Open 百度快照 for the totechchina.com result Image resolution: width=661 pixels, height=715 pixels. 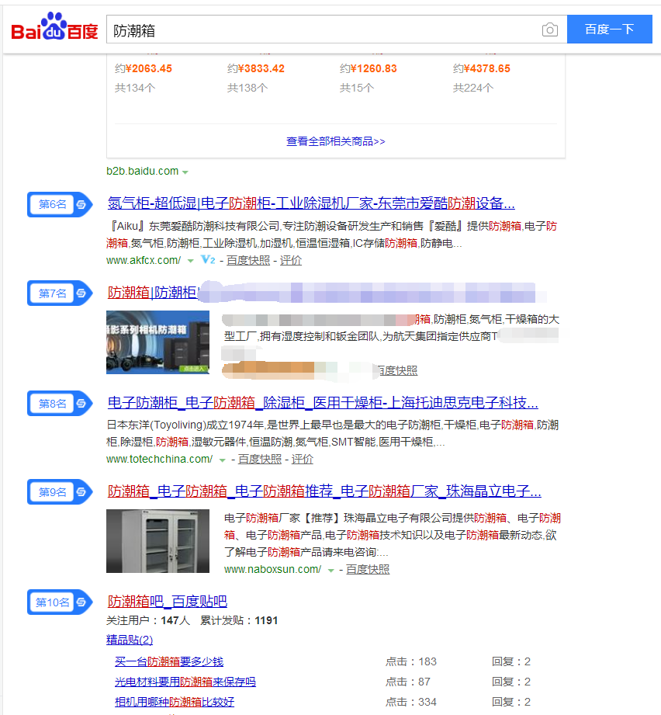point(260,459)
